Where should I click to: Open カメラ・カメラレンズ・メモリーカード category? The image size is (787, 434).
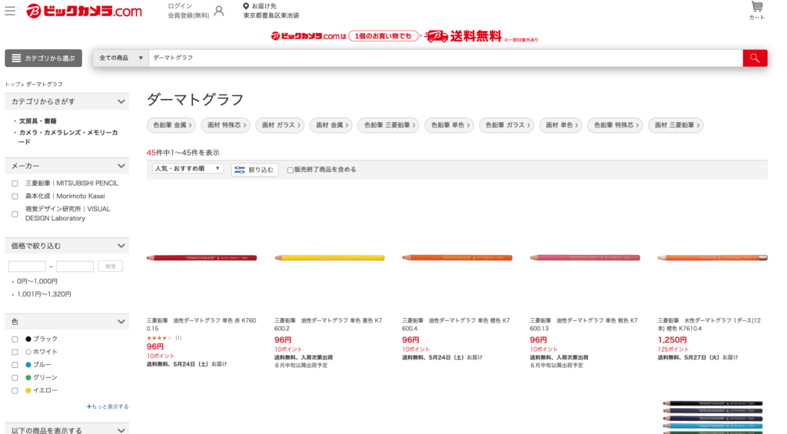(x=68, y=137)
